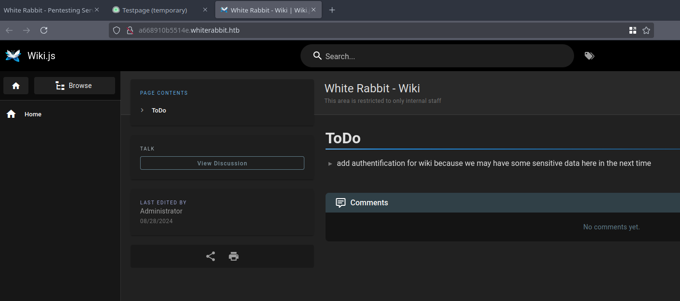The height and width of the screenshot is (301, 680).
Task: Switch to White Rabbit Pentesting Services tab
Action: (47, 10)
